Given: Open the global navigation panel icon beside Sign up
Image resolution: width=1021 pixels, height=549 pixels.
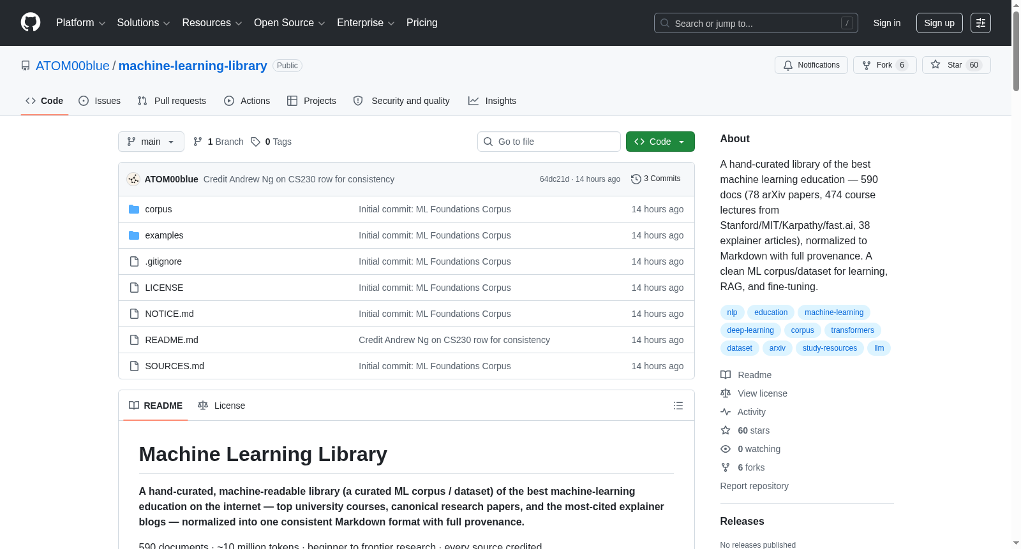Looking at the screenshot, I should pos(981,23).
